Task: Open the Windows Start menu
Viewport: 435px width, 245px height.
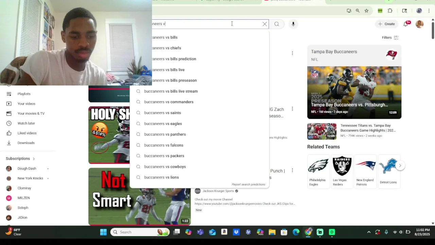Action: point(103,232)
